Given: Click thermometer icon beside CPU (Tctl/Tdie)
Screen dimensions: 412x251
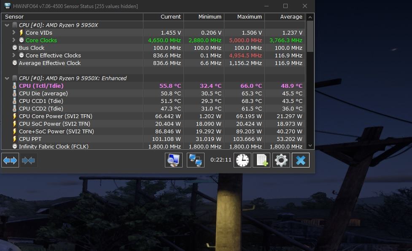Looking at the screenshot, I should click(15, 86).
